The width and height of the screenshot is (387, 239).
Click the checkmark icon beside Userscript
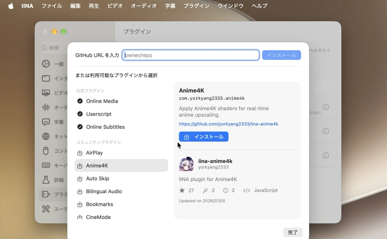(x=80, y=114)
